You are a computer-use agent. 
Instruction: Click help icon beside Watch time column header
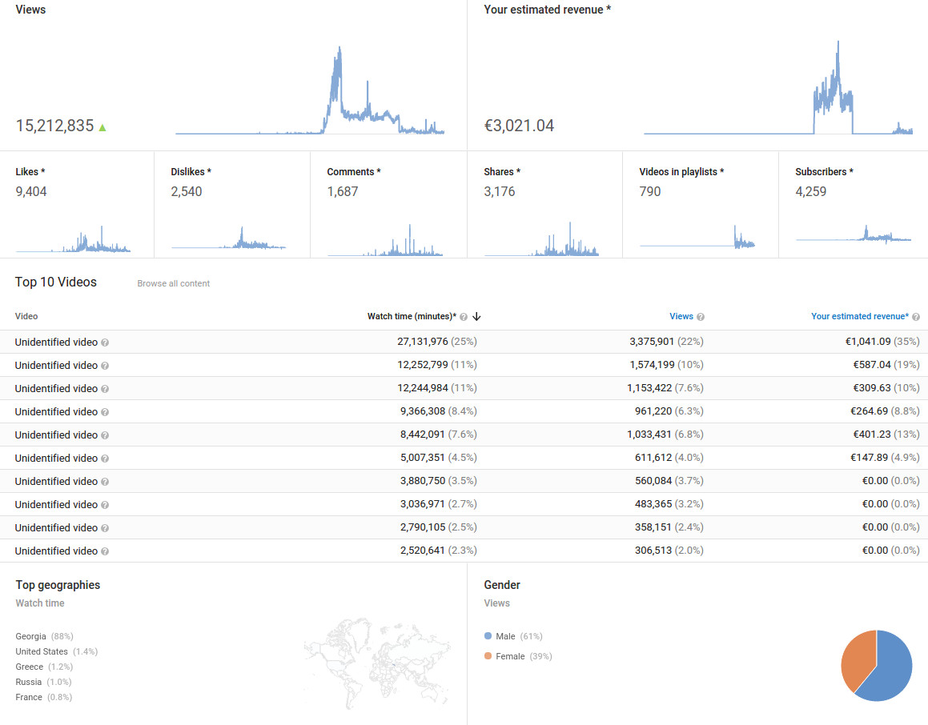coord(464,317)
